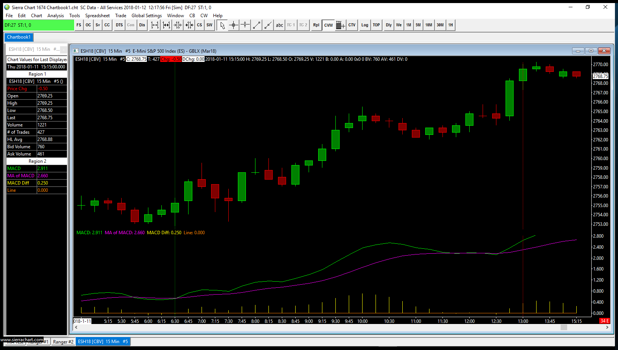Toggle the CVW chart values window button
This screenshot has height=350, width=618.
pos(329,25)
